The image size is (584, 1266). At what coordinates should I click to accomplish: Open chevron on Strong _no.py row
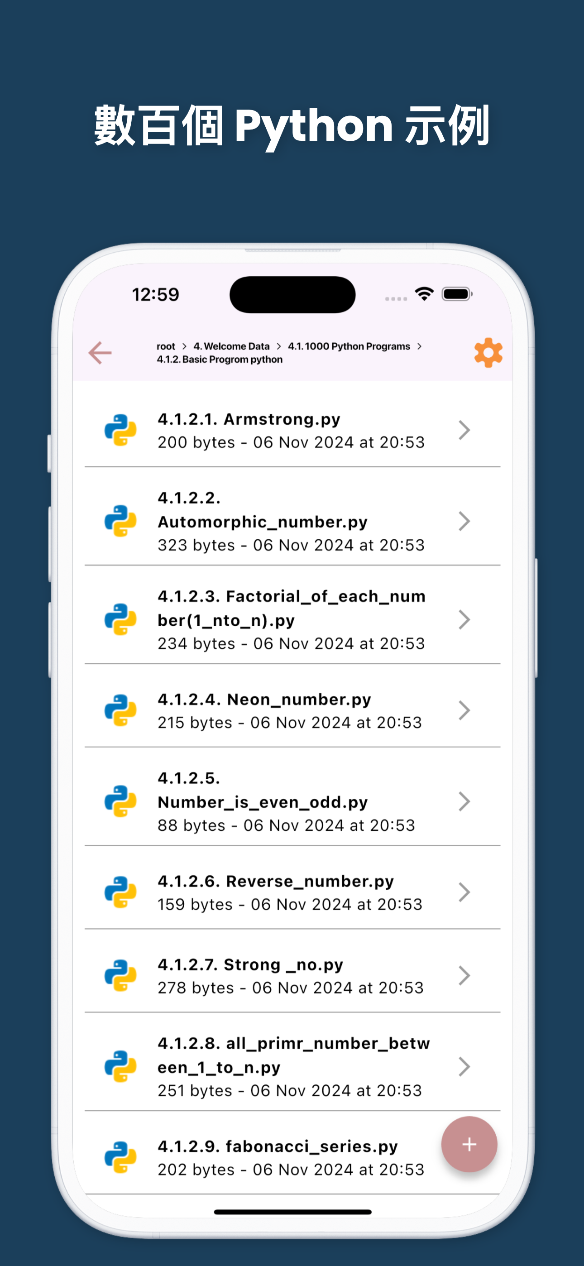pyautogui.click(x=464, y=976)
